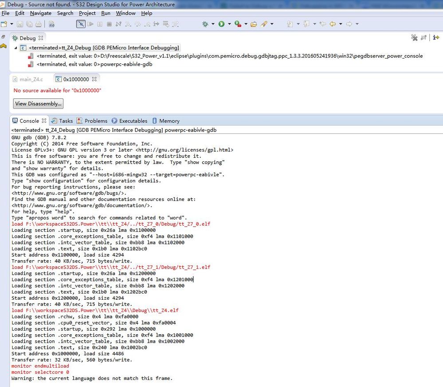
Task: Open the Edit menu
Action: (x=20, y=13)
